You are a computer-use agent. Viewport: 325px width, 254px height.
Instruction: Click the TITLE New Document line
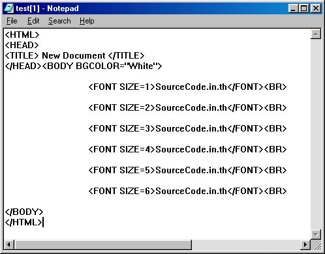[74, 55]
